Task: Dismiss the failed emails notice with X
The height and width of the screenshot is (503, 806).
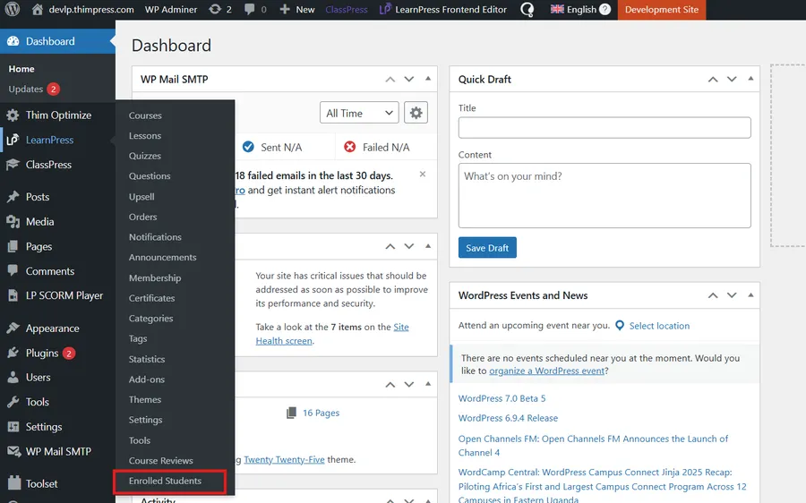Action: pos(423,175)
